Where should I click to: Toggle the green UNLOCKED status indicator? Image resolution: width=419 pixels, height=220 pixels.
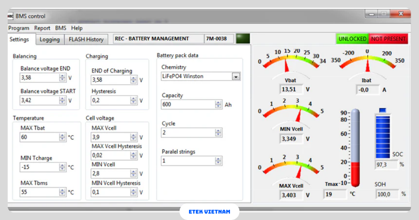coord(352,39)
